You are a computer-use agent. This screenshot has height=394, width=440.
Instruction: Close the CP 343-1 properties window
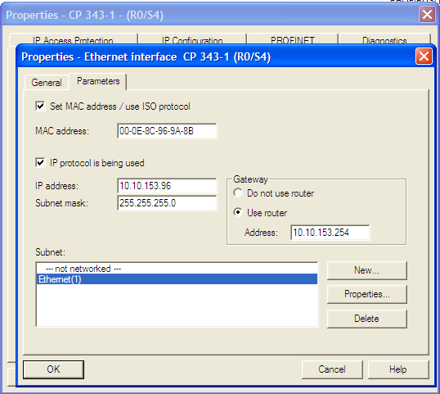click(427, 14)
